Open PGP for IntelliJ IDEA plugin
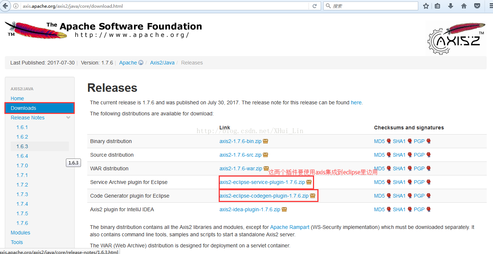The width and height of the screenshot is (493, 254). tap(419, 209)
